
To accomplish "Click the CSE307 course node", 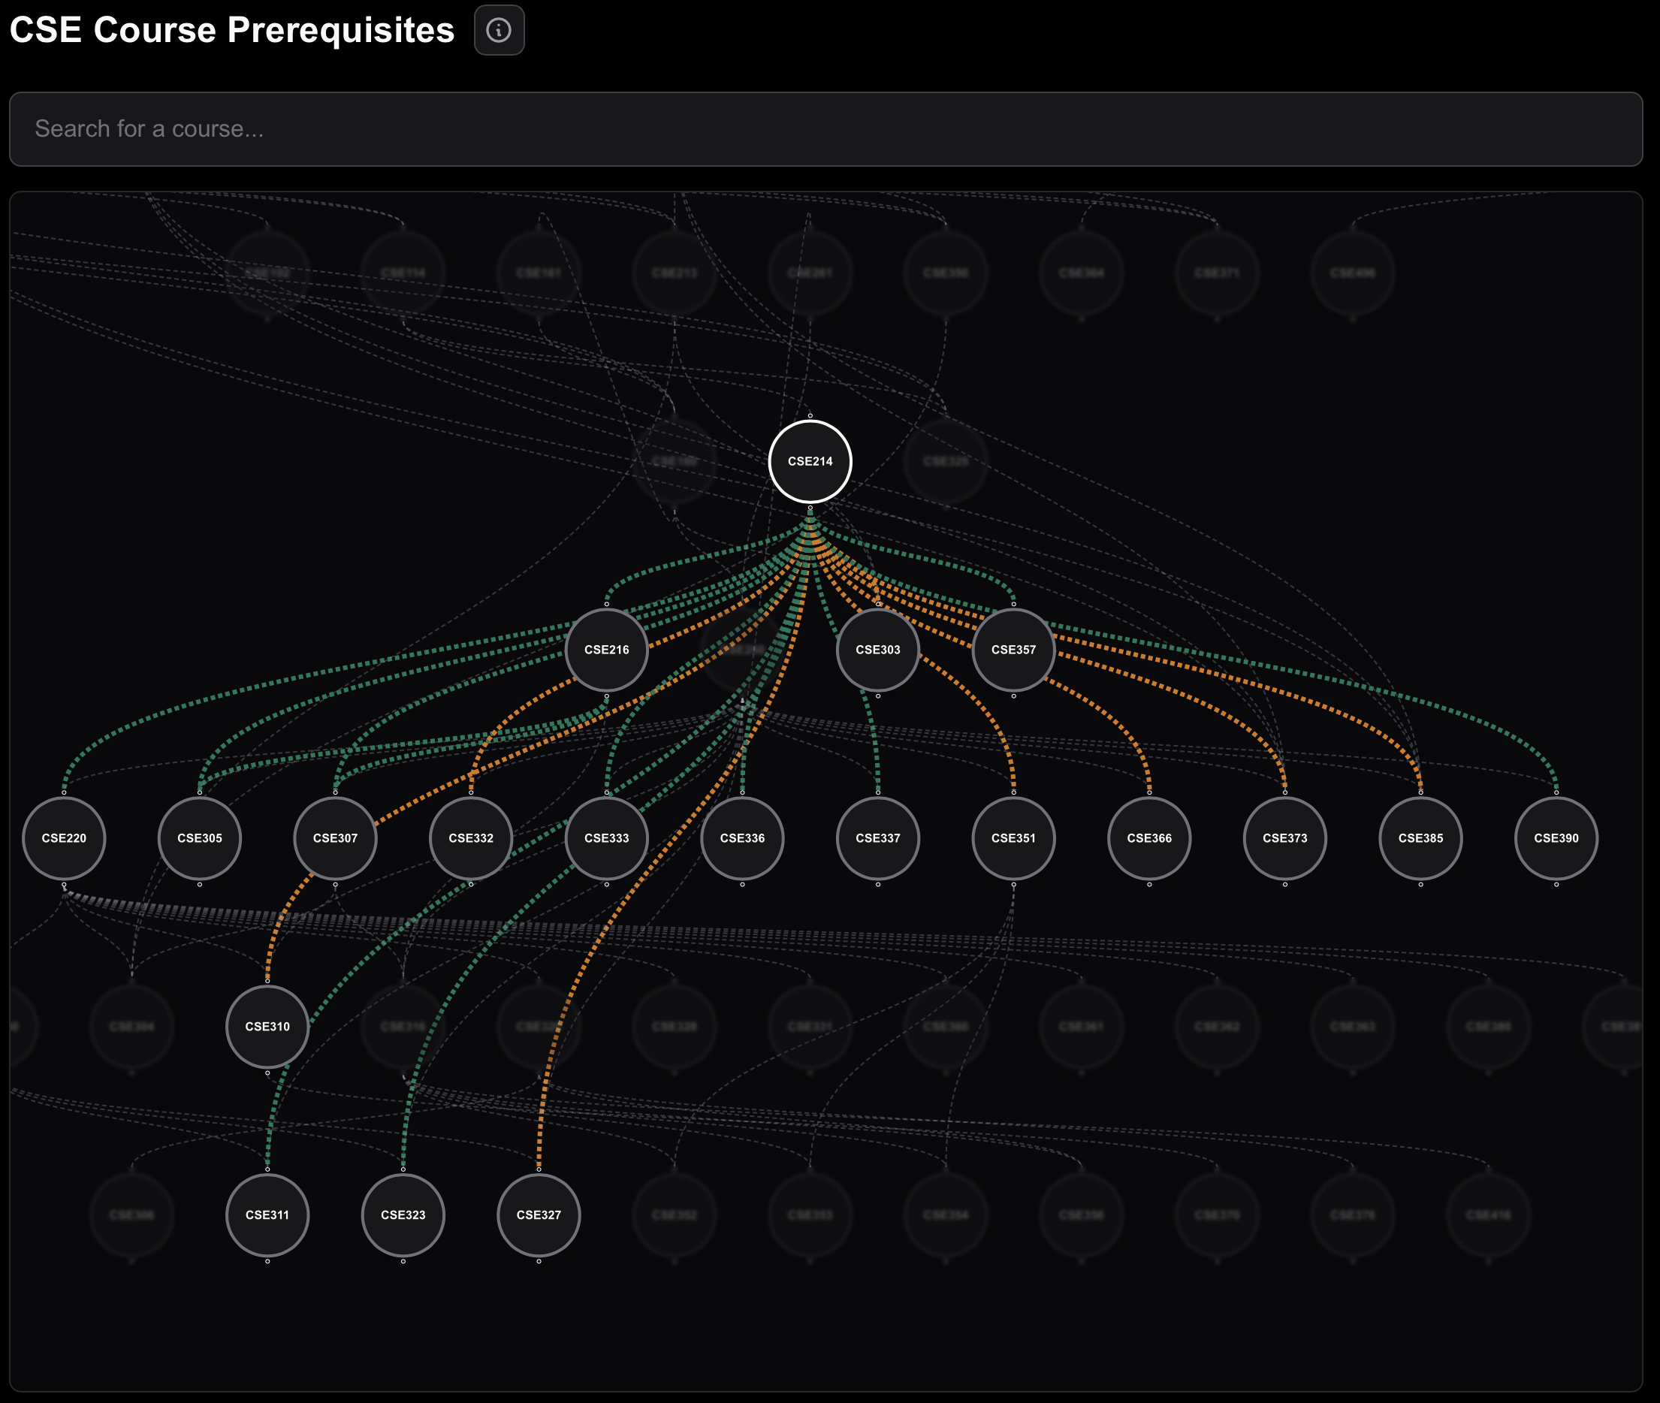I will coord(335,838).
